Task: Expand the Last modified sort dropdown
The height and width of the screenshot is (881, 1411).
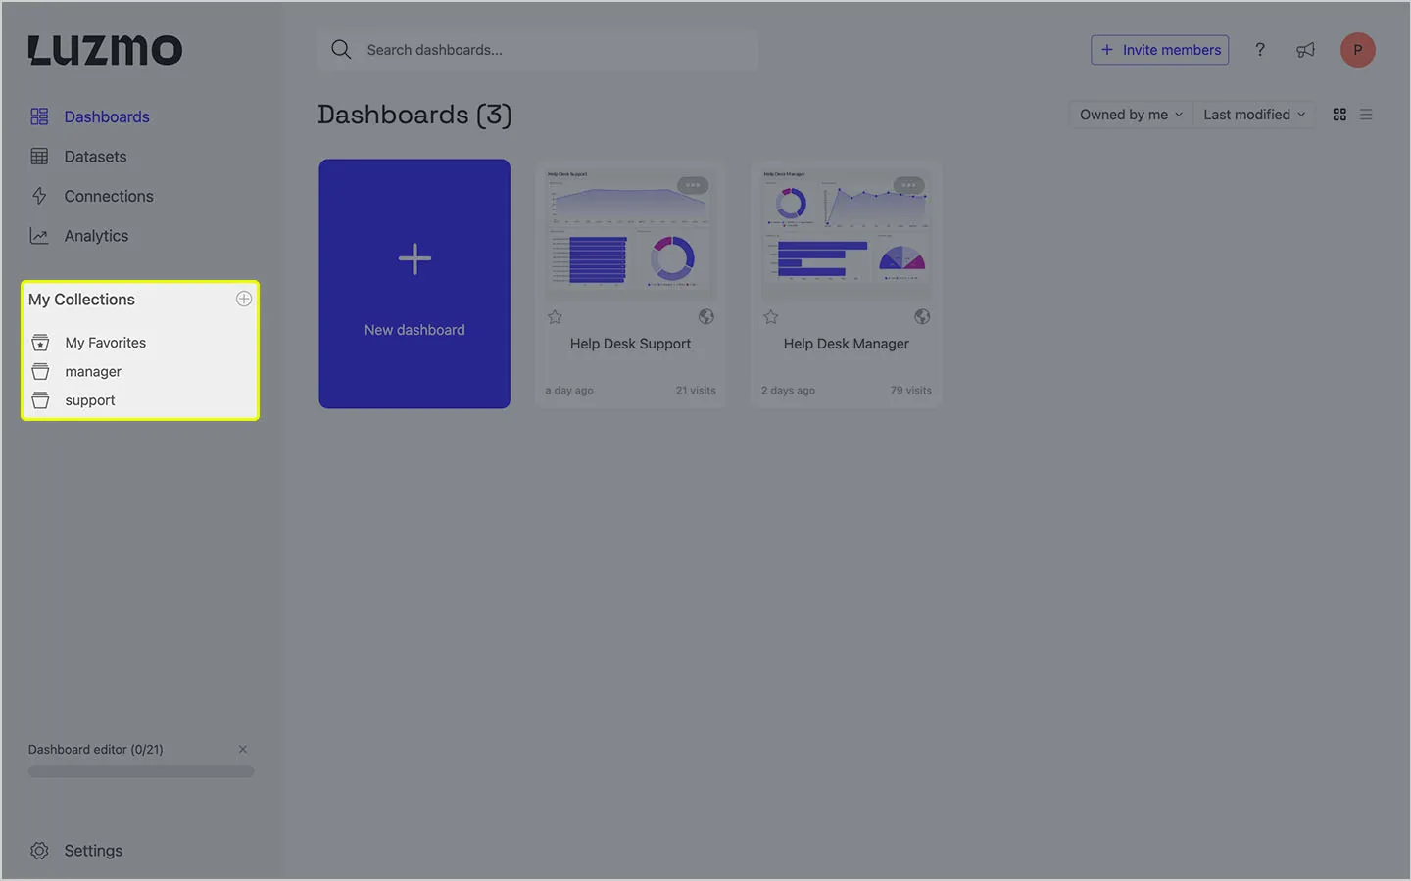Action: pos(1254,115)
